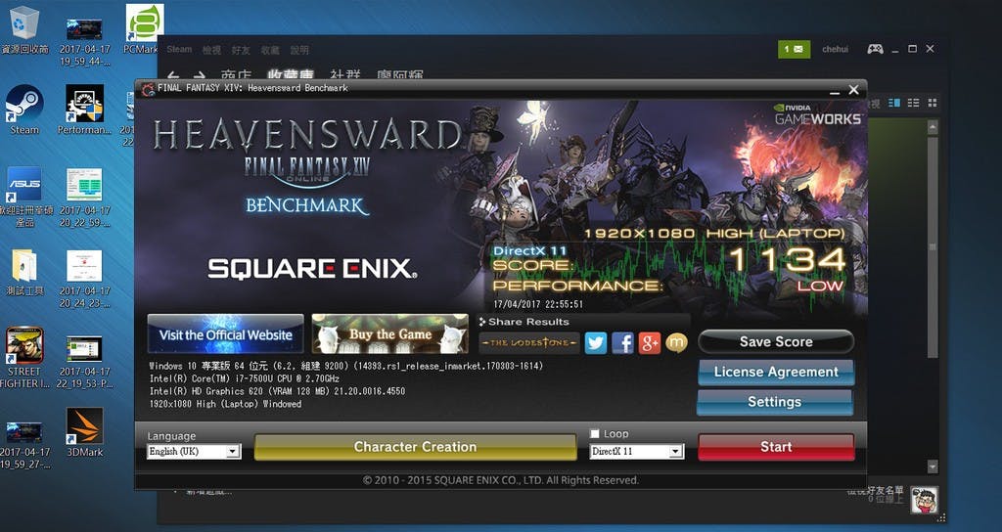1002x532 pixels.
Task: Open the DirectX 11 version dropdown
Action: tap(636, 452)
